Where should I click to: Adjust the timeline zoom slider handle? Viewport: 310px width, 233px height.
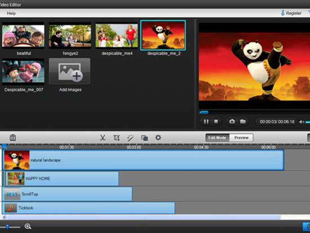point(8,227)
